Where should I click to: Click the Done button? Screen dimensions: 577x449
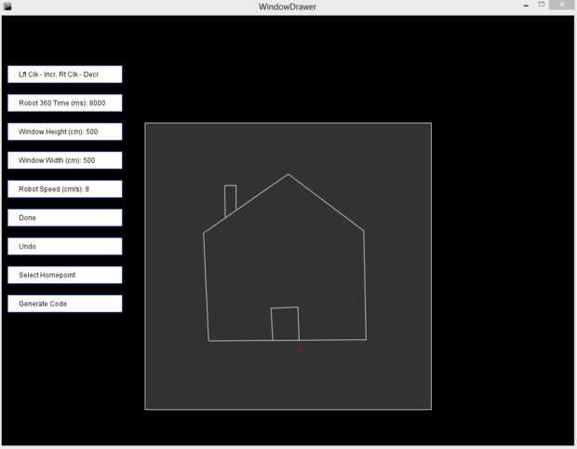point(65,217)
